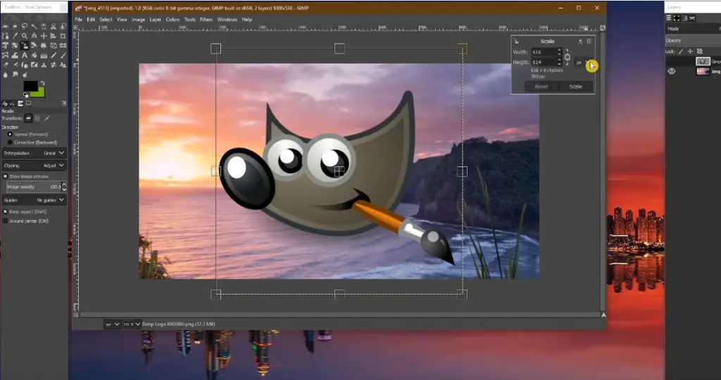Open the Windows menu
Screen dimensions: 721x380
(x=227, y=19)
